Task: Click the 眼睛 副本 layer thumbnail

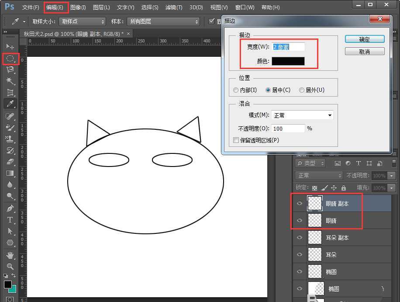Action: [x=315, y=203]
